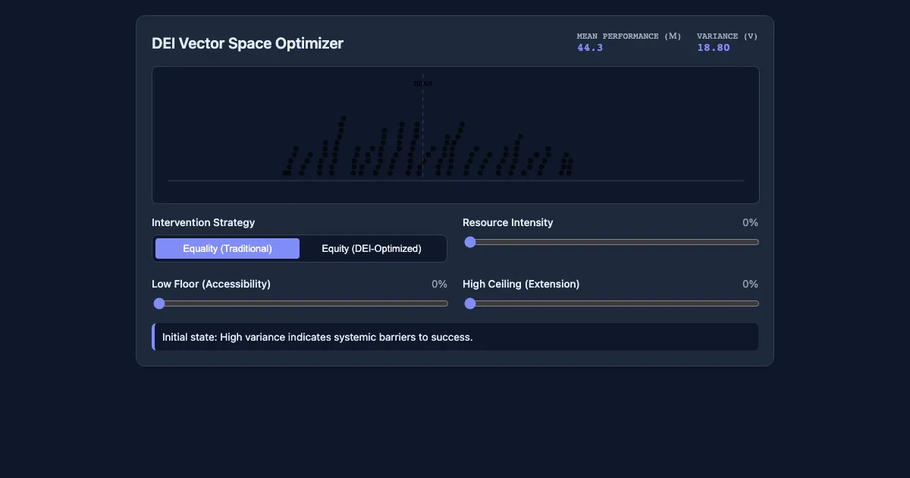Click the Resource Intensity slider handle

pyautogui.click(x=470, y=242)
